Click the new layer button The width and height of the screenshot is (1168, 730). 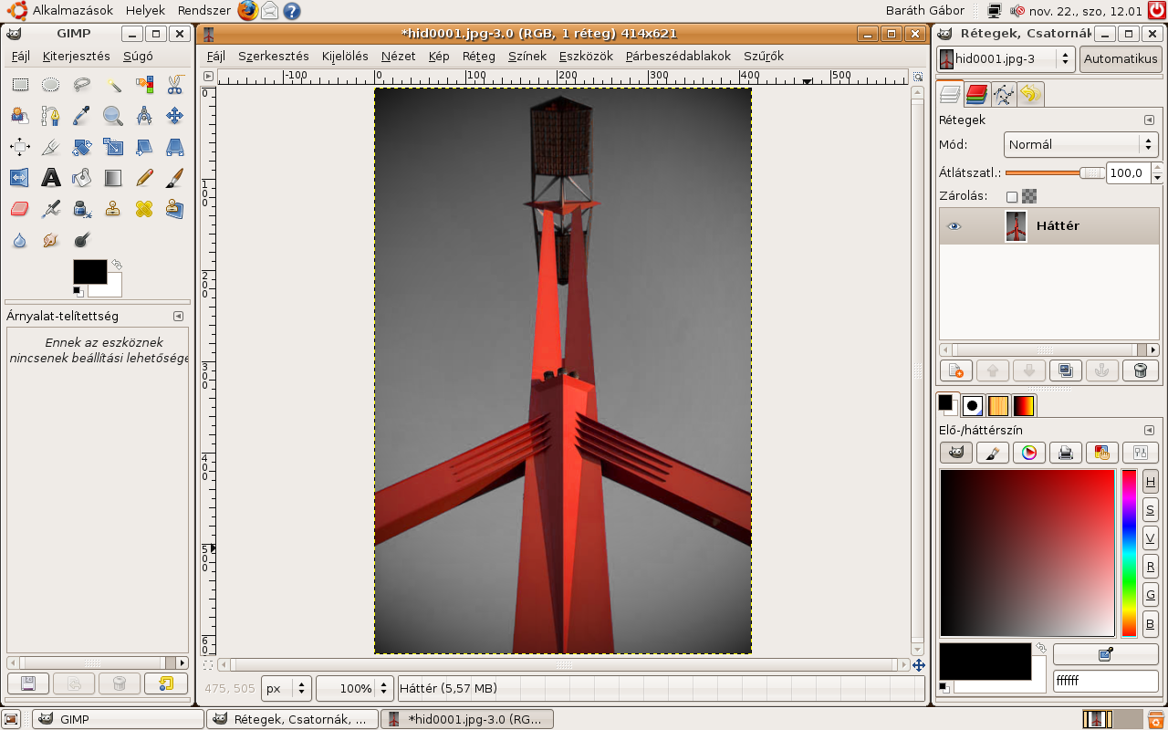tap(956, 370)
